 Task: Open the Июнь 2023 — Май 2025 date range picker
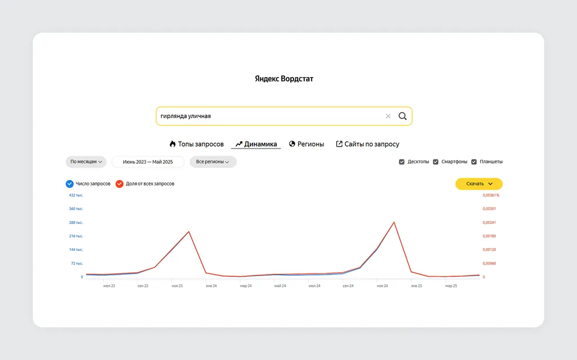click(x=148, y=161)
